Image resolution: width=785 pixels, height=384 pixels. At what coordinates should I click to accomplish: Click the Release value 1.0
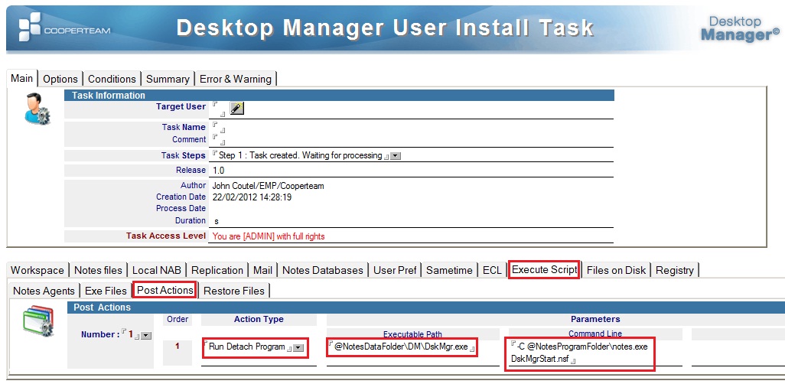(x=218, y=171)
